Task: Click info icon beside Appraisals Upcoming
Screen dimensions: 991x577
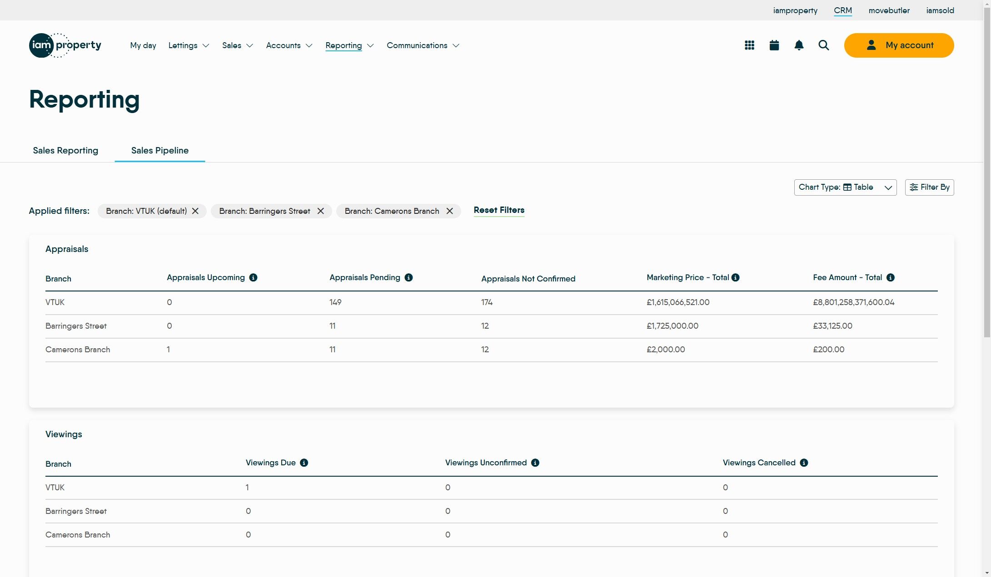Action: (x=254, y=277)
